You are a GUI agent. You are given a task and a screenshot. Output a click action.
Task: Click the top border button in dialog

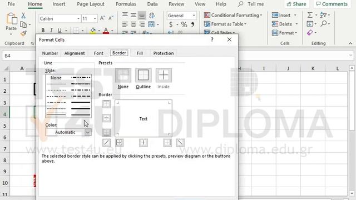click(x=106, y=104)
